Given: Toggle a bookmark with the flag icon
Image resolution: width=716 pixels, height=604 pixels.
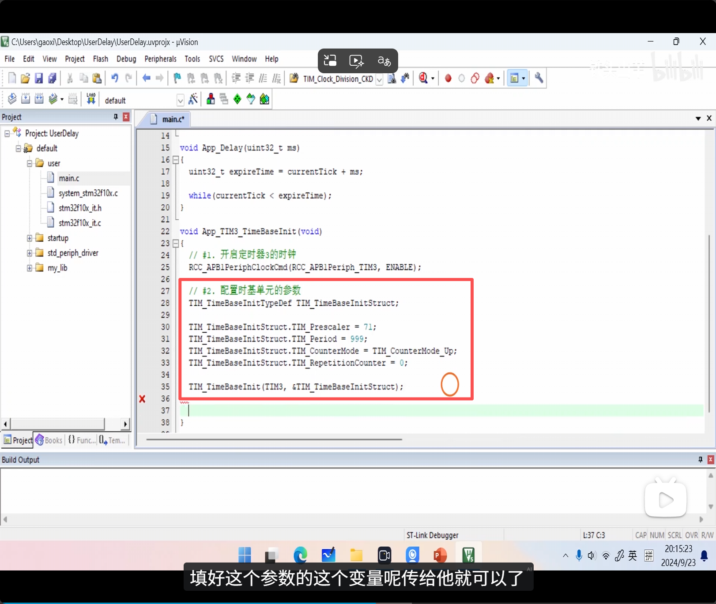Looking at the screenshot, I should pyautogui.click(x=177, y=78).
